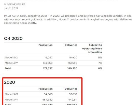This screenshot has height=105, width=140.
Task: Click Q4 total production 179,757
Action: 48,68
